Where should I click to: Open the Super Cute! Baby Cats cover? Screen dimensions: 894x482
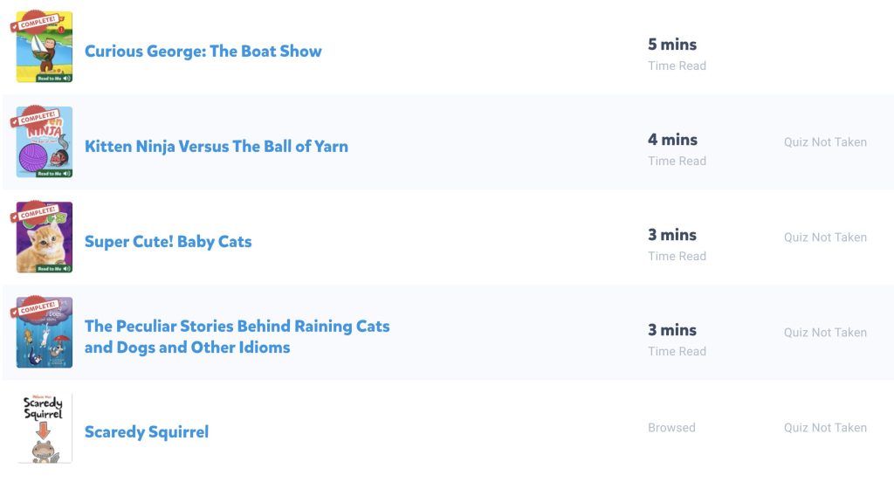[45, 238]
